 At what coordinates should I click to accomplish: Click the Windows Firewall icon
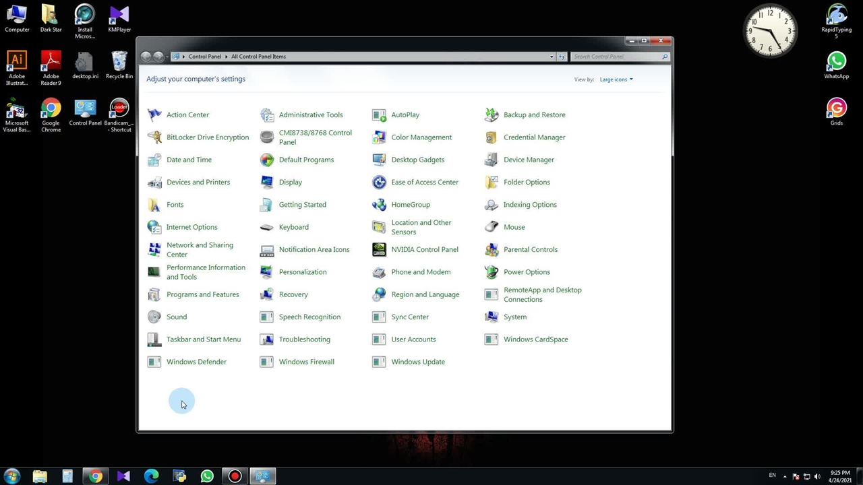267,362
